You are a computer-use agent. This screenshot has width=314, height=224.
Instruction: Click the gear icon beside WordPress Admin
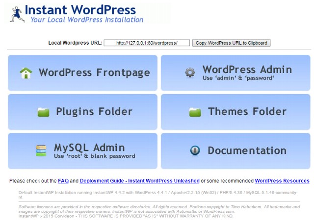pyautogui.click(x=190, y=73)
